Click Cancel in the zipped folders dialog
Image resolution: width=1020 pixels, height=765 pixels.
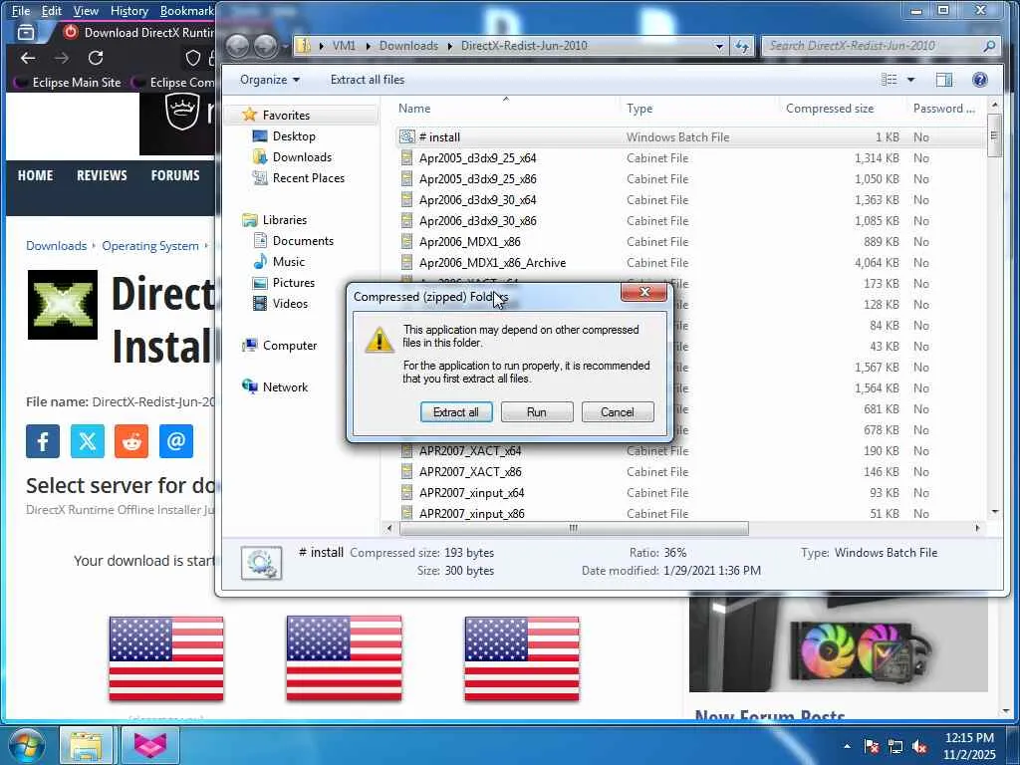point(618,411)
